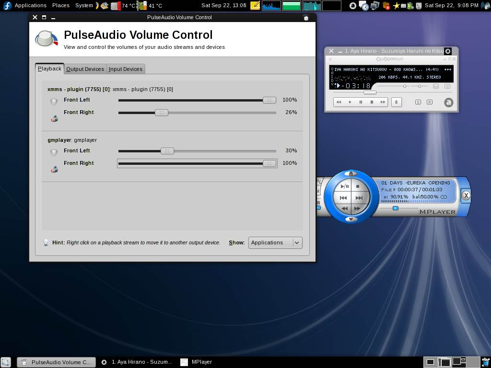Click Fedora logo in top panel
Image resolution: width=491 pixels, height=368 pixels.
pos(7,6)
